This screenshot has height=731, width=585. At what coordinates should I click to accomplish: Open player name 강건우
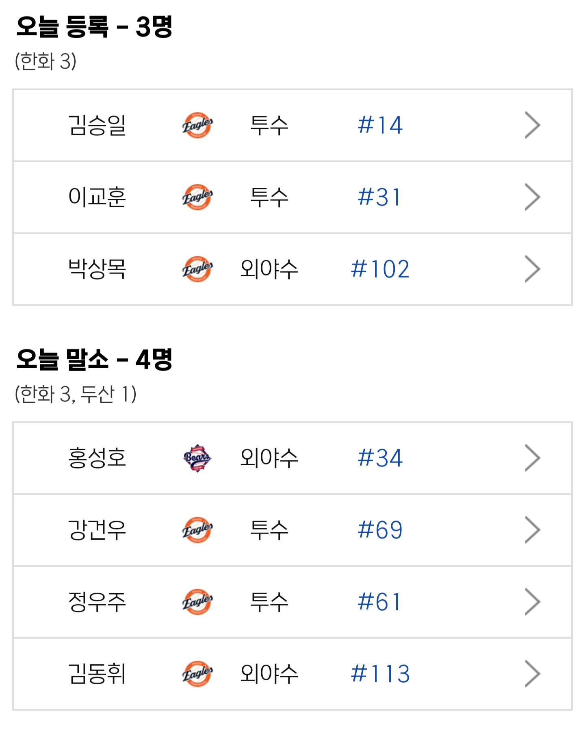pyautogui.click(x=97, y=530)
